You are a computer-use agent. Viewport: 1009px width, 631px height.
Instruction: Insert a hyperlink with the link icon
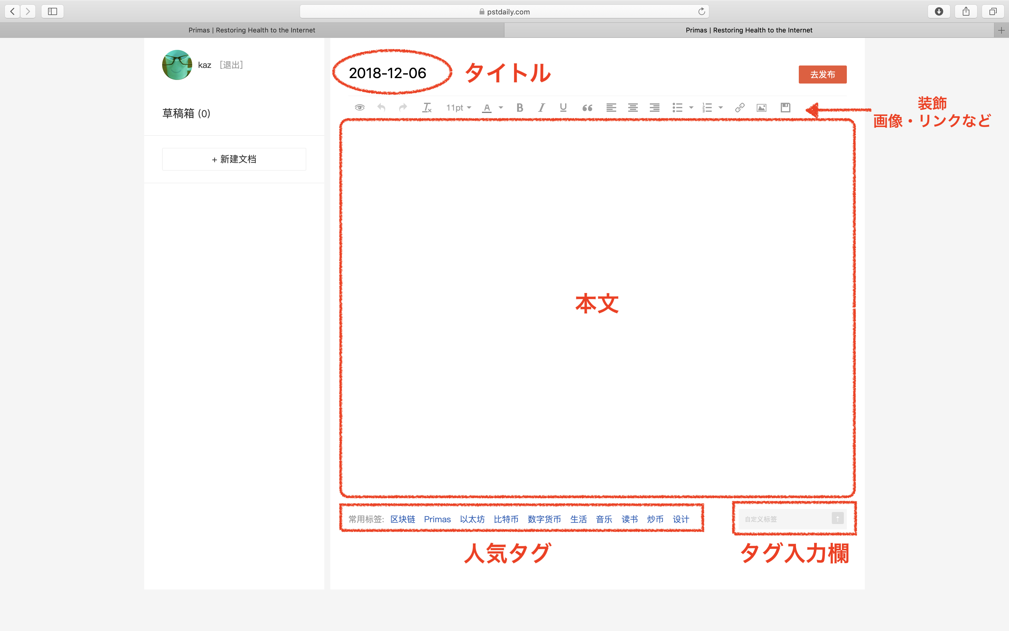pos(740,108)
